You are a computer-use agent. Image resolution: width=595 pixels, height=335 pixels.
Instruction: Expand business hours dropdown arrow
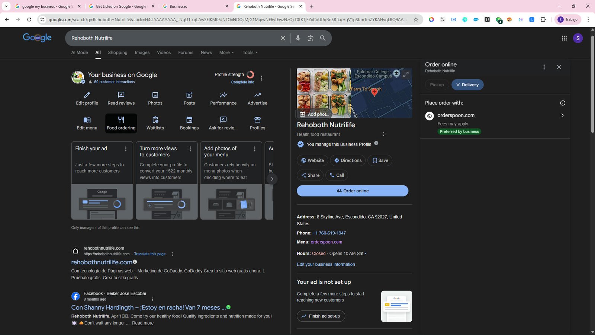[365, 253]
